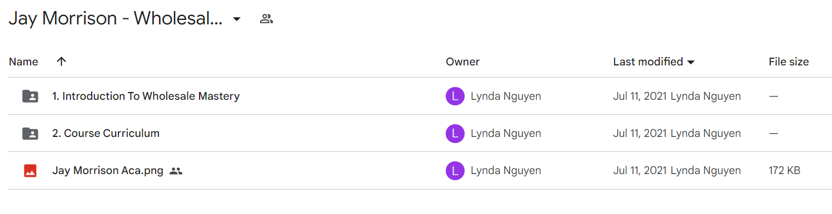Click the Jay Morrison - Wholesal... folder title

pyautogui.click(x=116, y=19)
